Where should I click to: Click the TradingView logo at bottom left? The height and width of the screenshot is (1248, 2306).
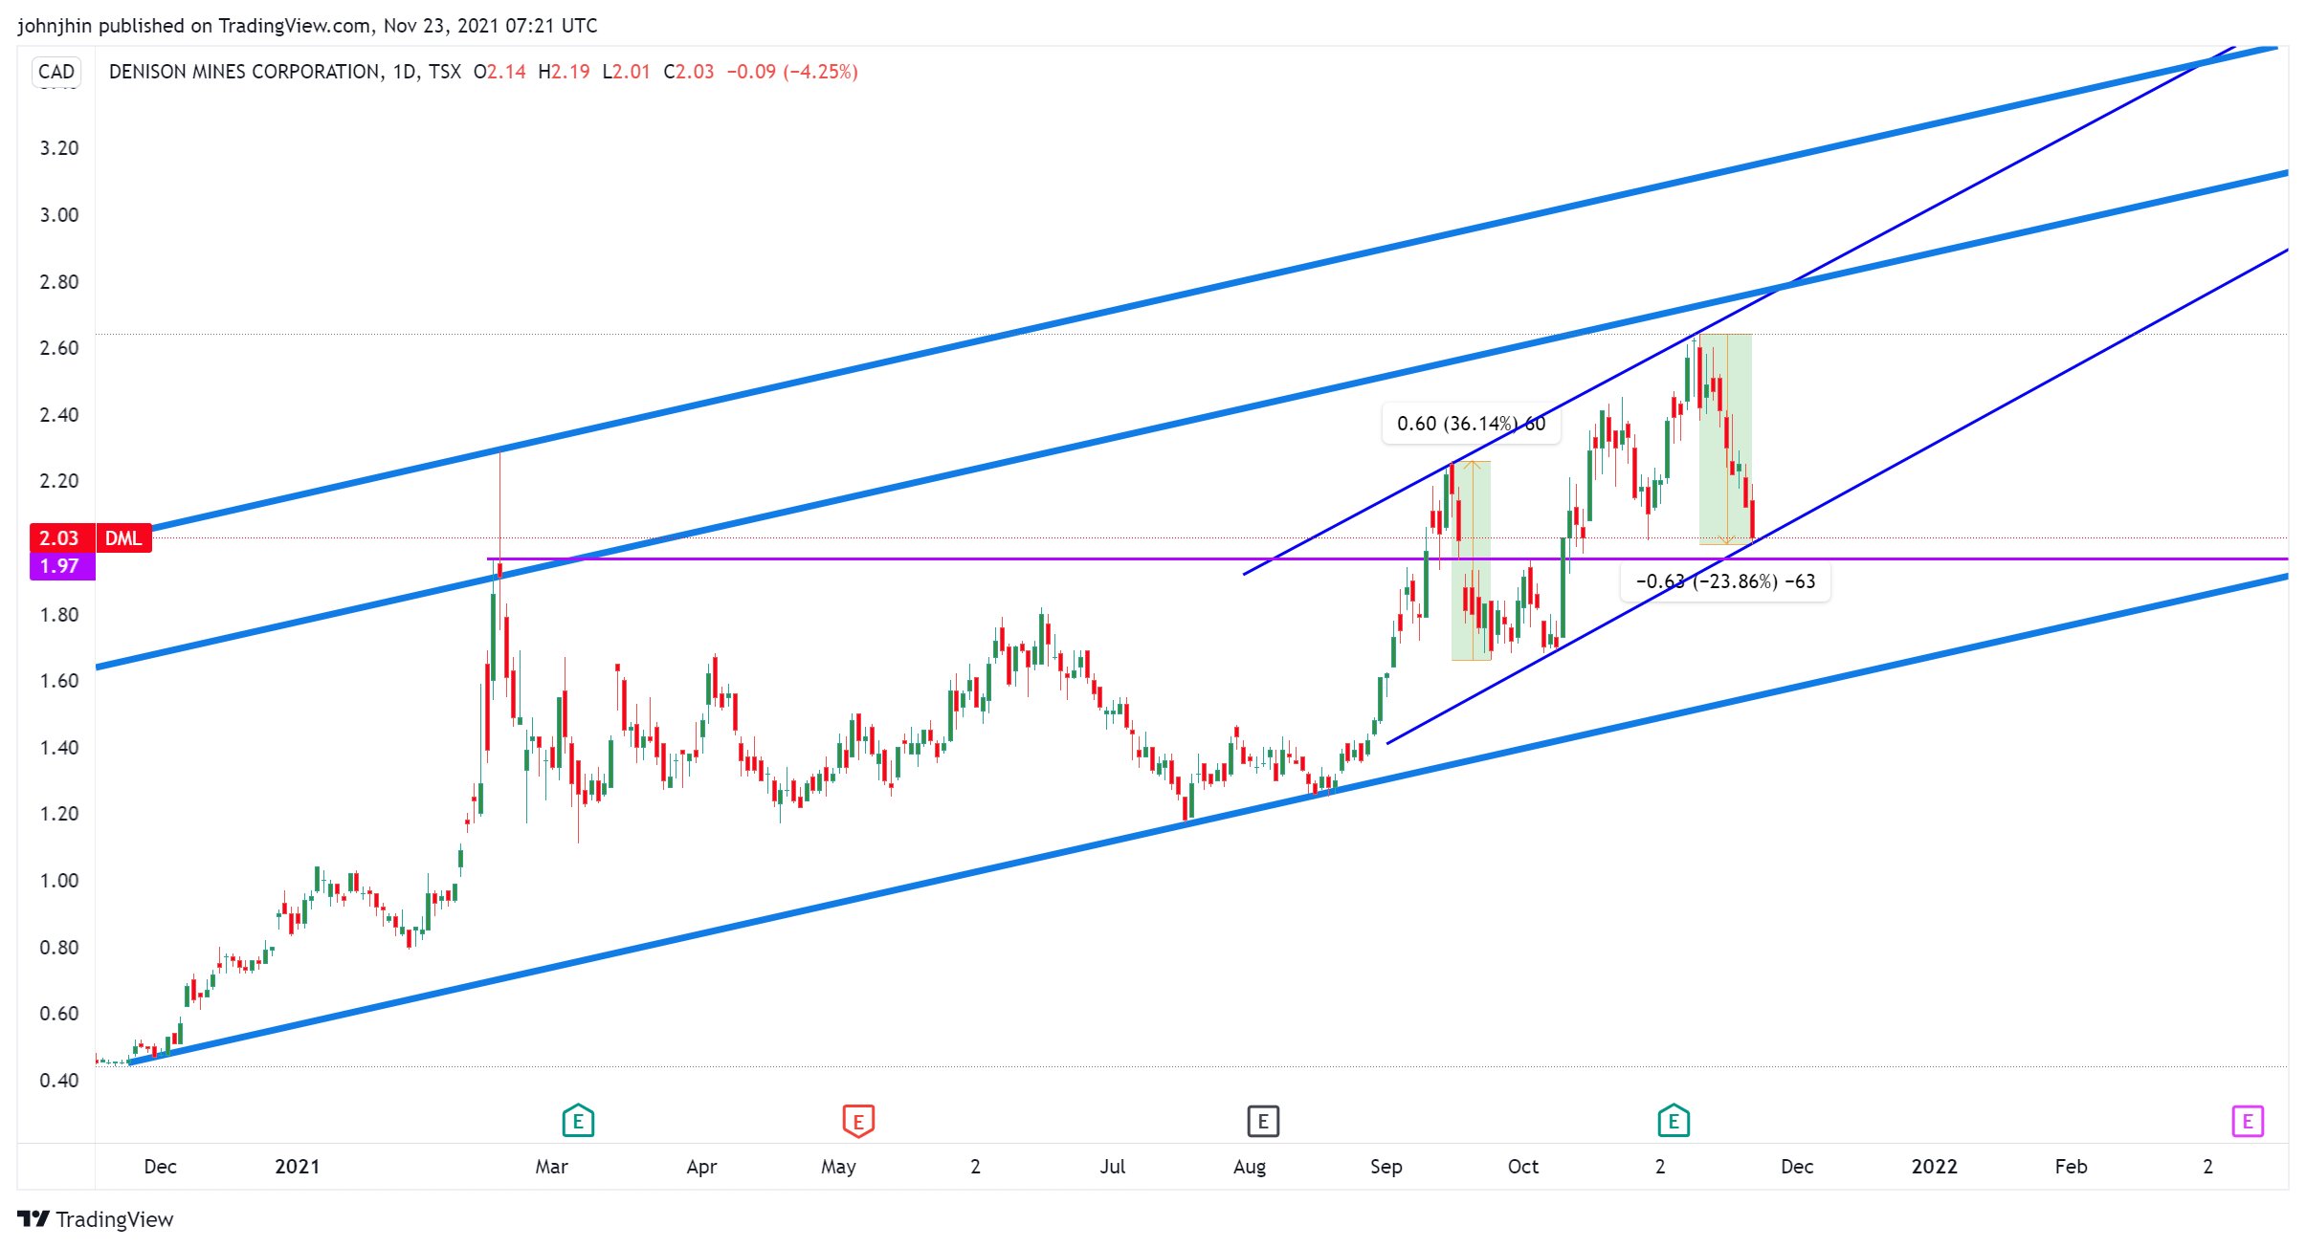tap(96, 1219)
